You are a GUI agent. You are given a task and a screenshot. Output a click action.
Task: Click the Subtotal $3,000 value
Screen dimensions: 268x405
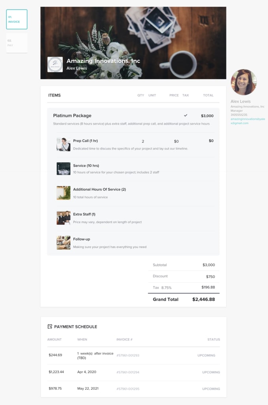(x=209, y=265)
